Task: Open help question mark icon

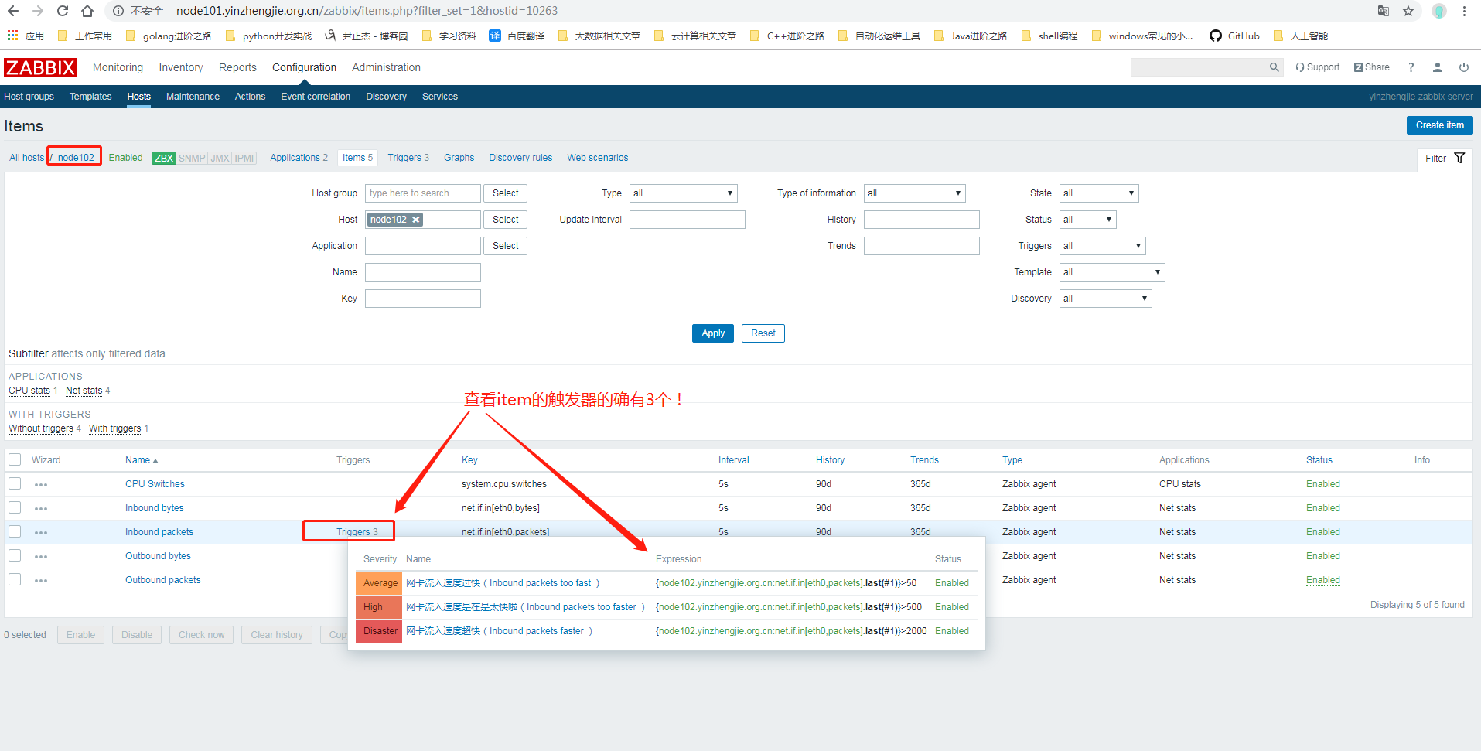Action: point(1411,67)
